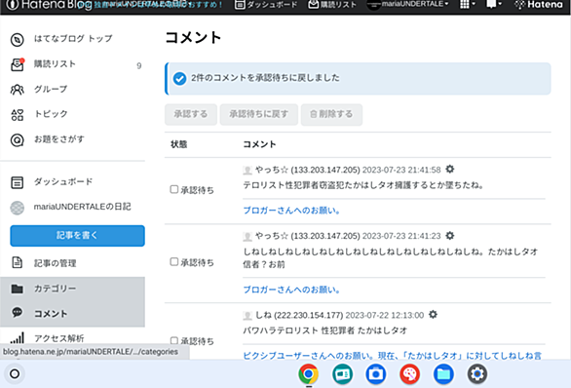Select checkbox for 21:41:58 comment
Image resolution: width=571 pixels, height=388 pixels.
click(x=174, y=189)
